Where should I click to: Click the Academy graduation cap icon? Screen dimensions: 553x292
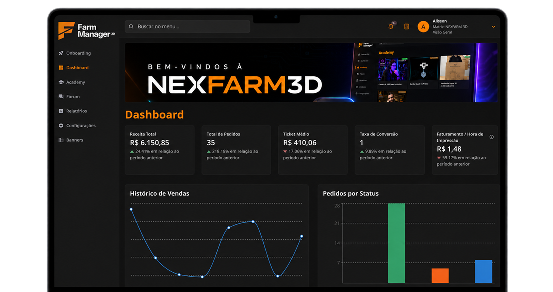[x=61, y=82]
